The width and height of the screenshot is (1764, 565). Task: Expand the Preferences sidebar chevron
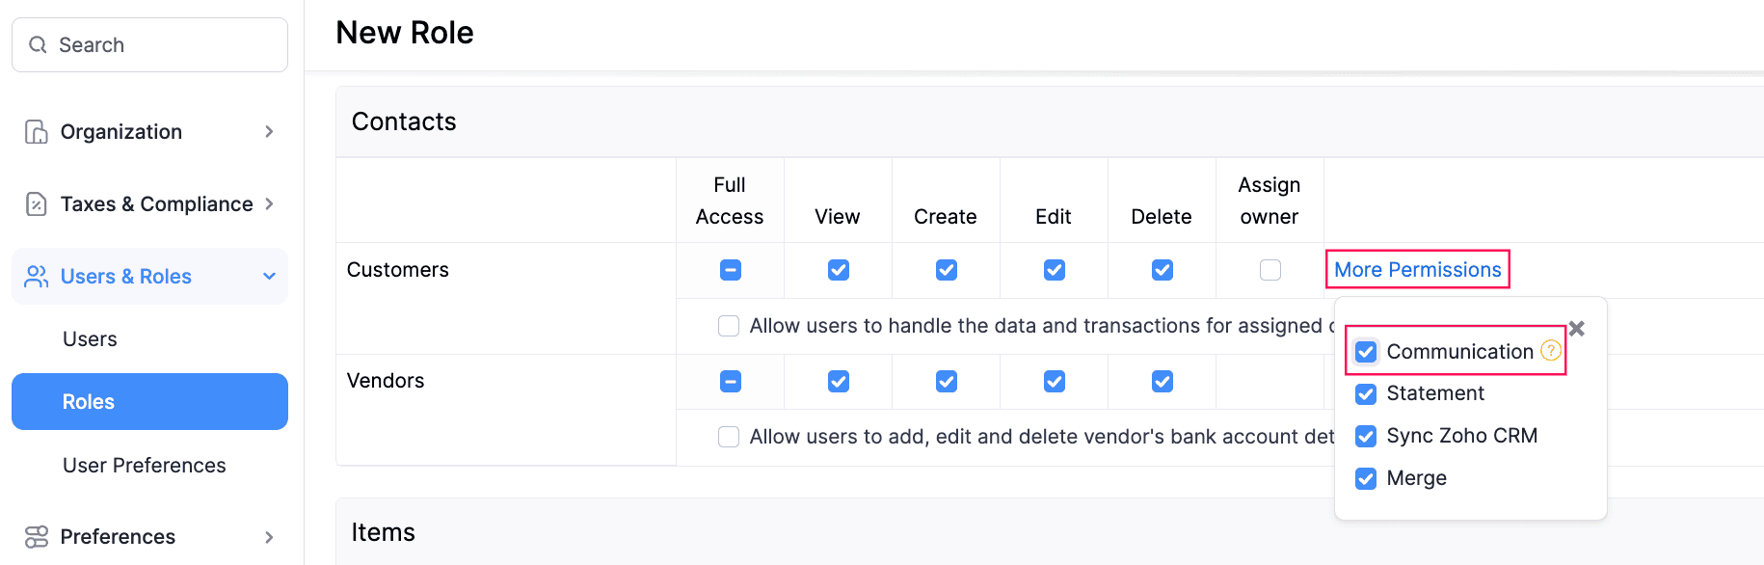(269, 537)
